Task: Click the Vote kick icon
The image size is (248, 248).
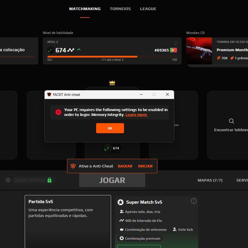Action: [175, 229]
